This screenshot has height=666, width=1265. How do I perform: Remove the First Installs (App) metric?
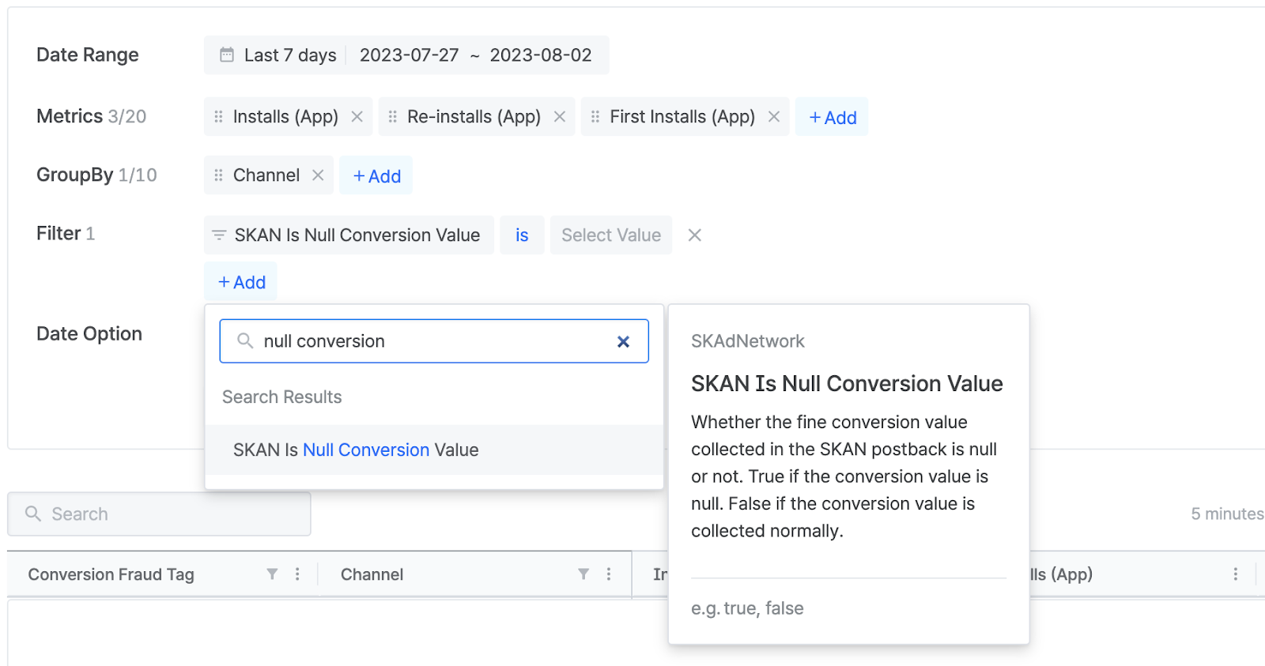pyautogui.click(x=774, y=117)
